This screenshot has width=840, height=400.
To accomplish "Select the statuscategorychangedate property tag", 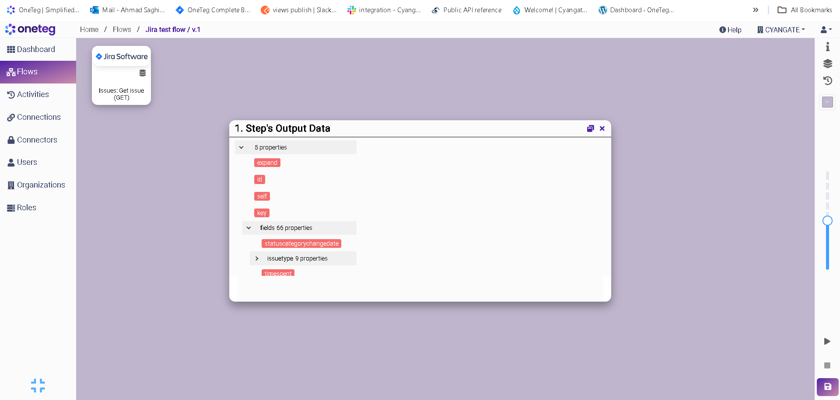I will (301, 244).
